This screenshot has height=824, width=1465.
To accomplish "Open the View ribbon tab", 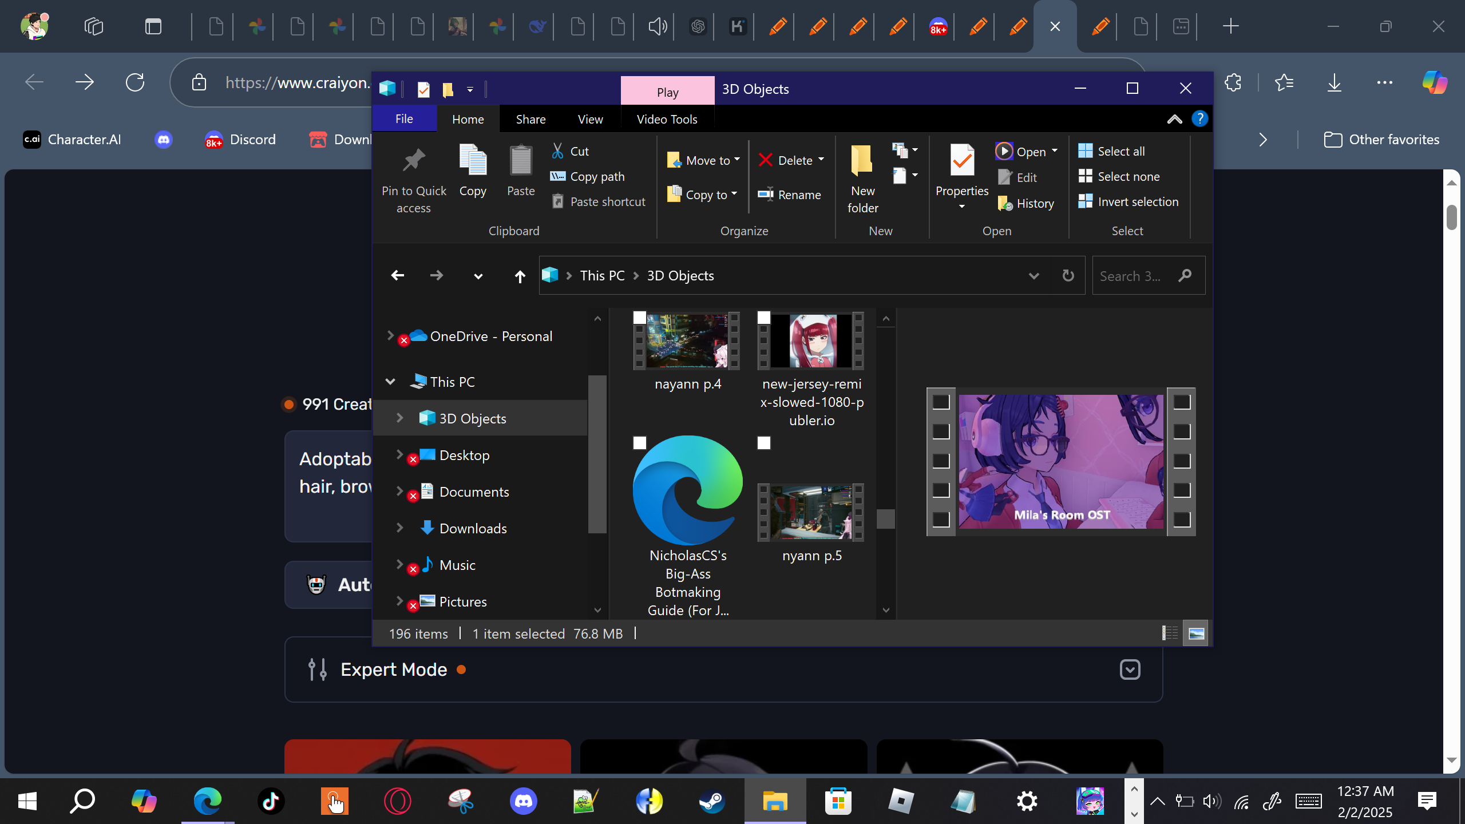I will (590, 119).
